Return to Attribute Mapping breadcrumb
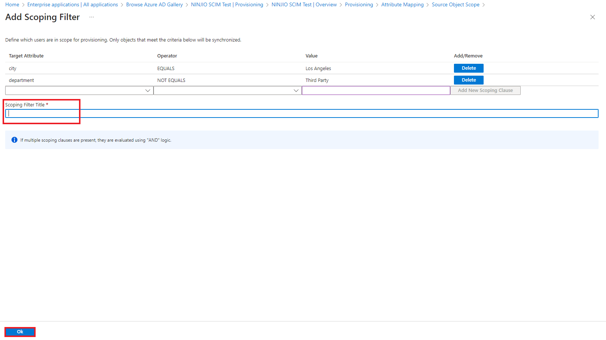The width and height of the screenshot is (606, 340). tap(402, 5)
